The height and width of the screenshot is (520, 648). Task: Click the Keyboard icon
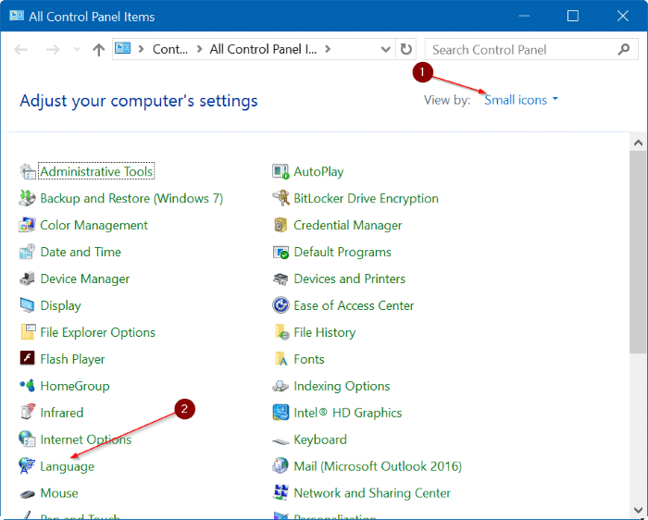pyautogui.click(x=280, y=441)
